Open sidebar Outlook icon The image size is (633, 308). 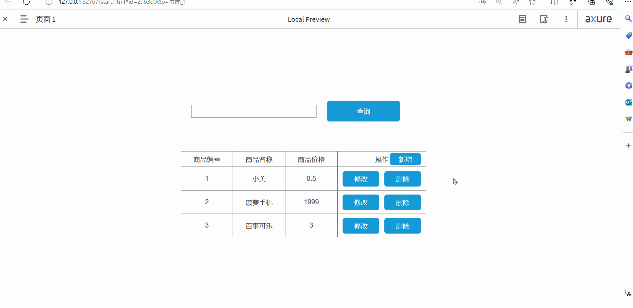[628, 102]
